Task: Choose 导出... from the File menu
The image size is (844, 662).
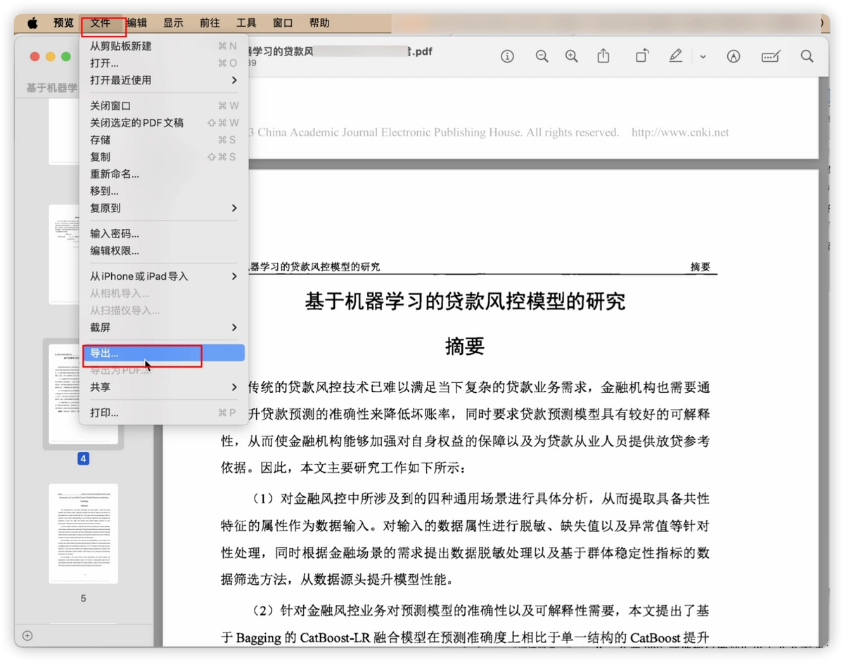Action: (x=163, y=353)
